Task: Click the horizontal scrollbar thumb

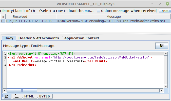Action: (22, 90)
